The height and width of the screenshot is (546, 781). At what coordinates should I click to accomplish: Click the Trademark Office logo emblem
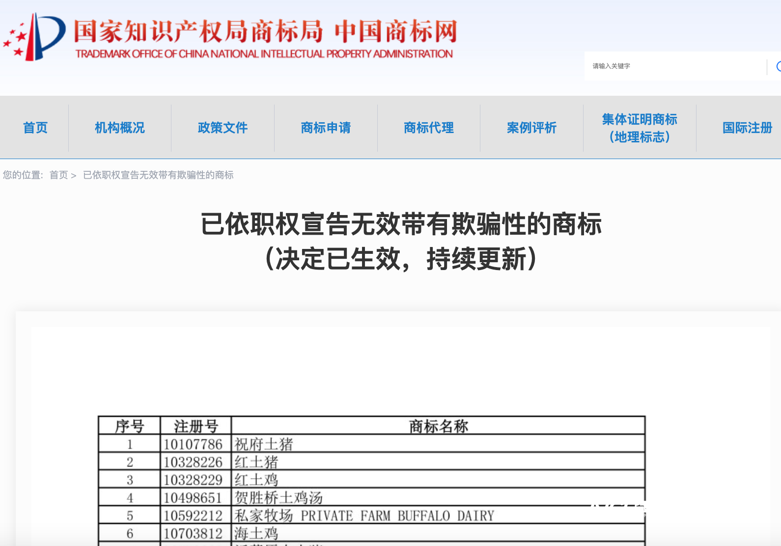click(34, 37)
